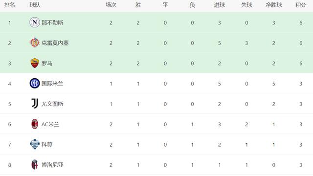The image size is (313, 176).
Task: Open the 克雷莫内塞 team link
Action: 55,43
